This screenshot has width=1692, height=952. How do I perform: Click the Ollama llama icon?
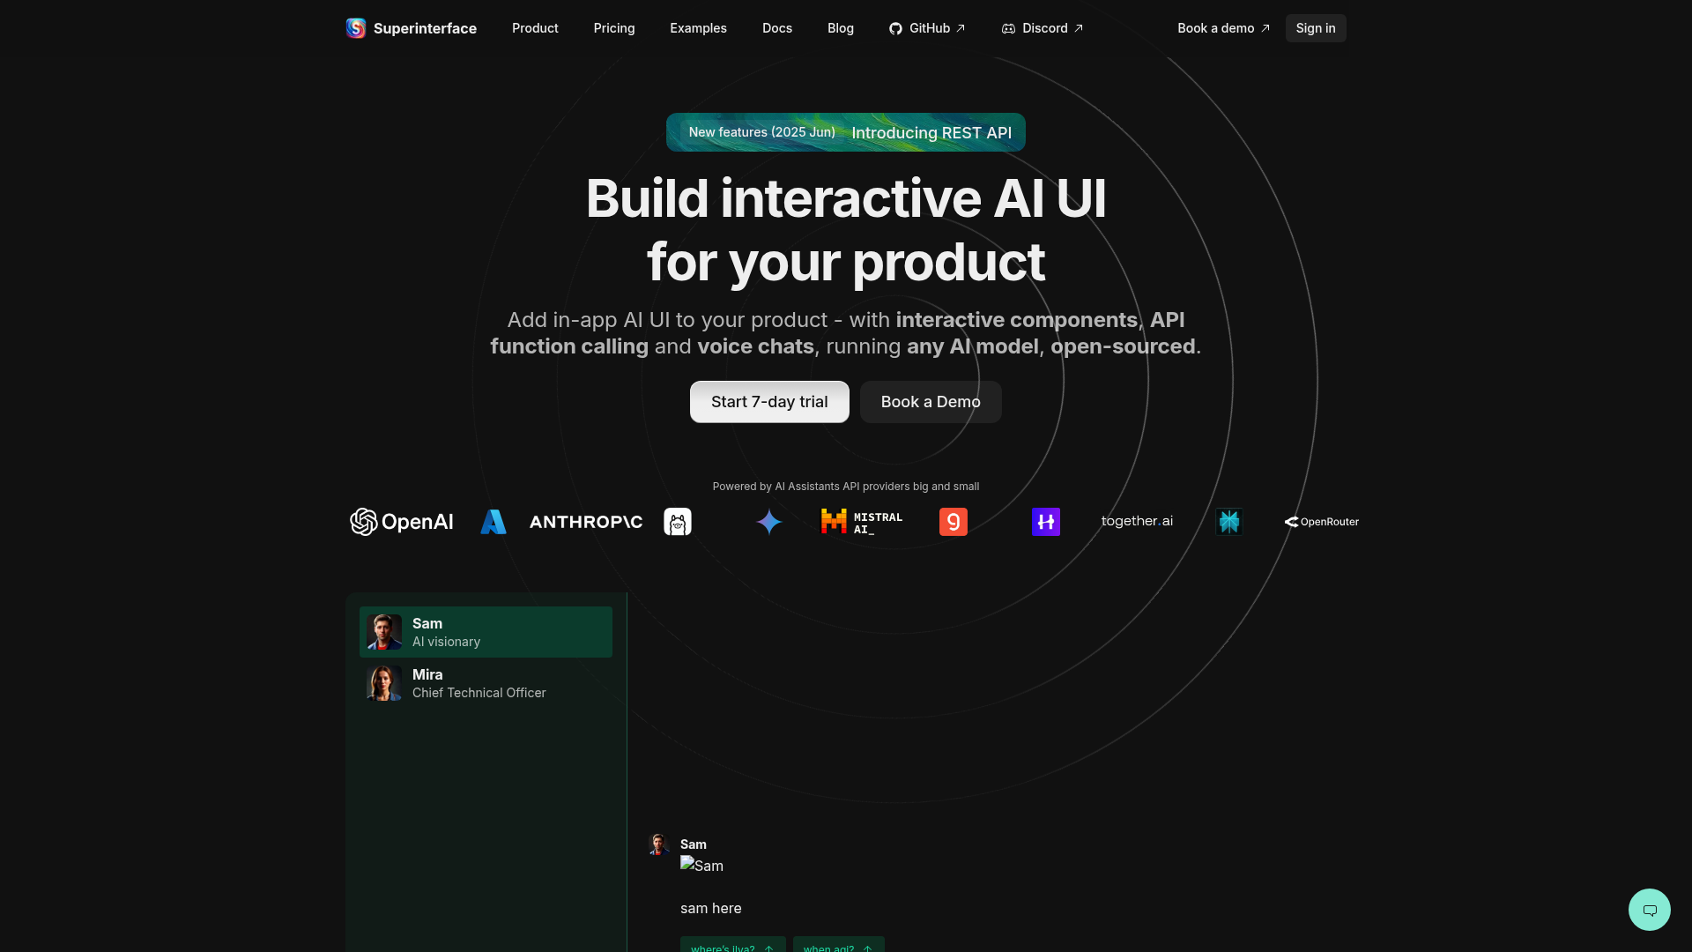pos(677,521)
